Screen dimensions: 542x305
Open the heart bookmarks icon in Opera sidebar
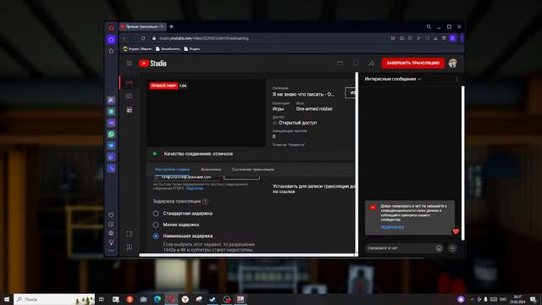click(x=111, y=214)
